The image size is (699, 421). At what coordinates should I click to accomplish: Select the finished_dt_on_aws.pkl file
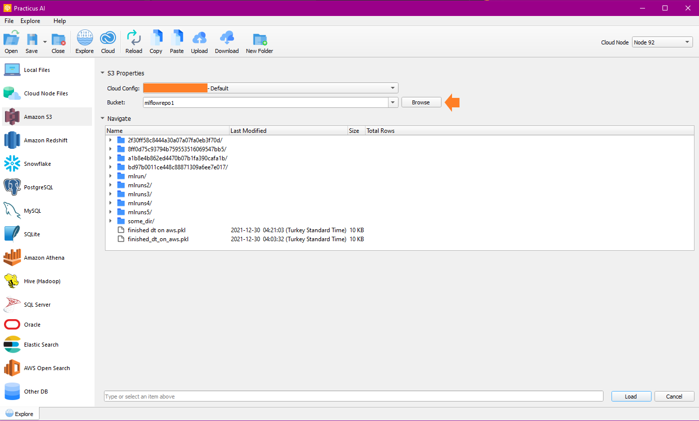[x=158, y=239]
